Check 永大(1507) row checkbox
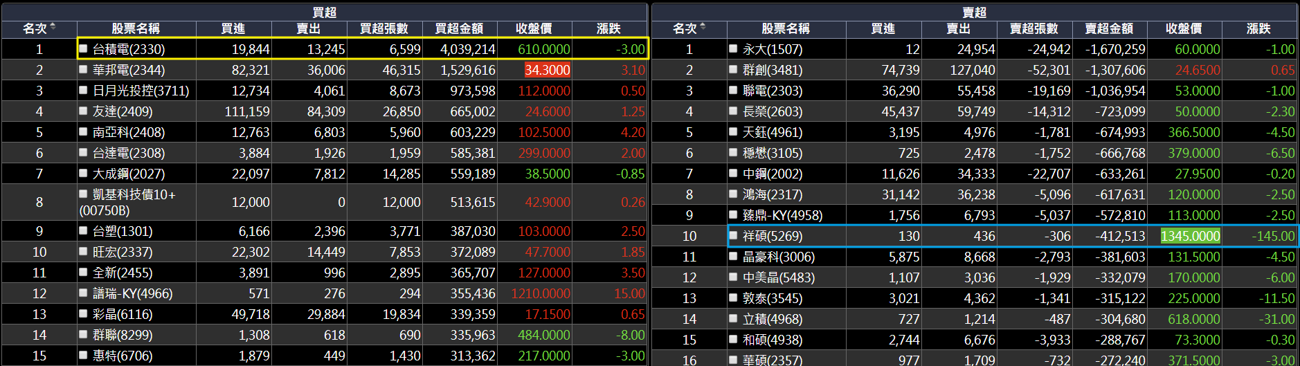1300x366 pixels. point(733,48)
